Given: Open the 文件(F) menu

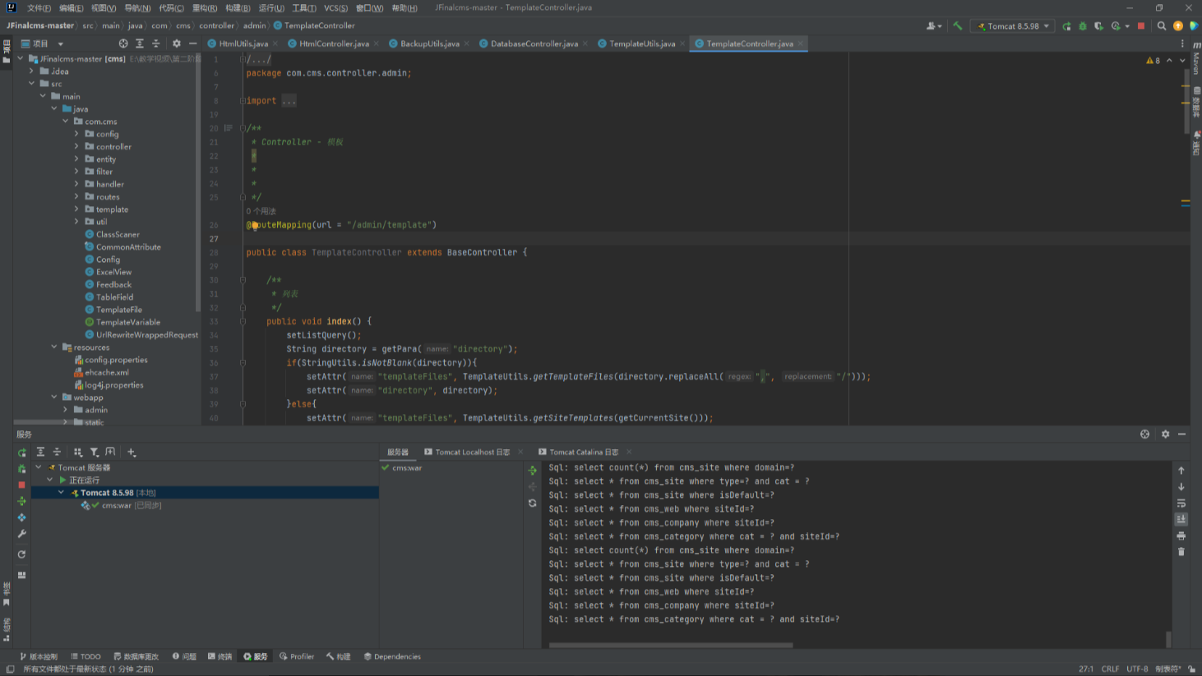Looking at the screenshot, I should (x=39, y=8).
